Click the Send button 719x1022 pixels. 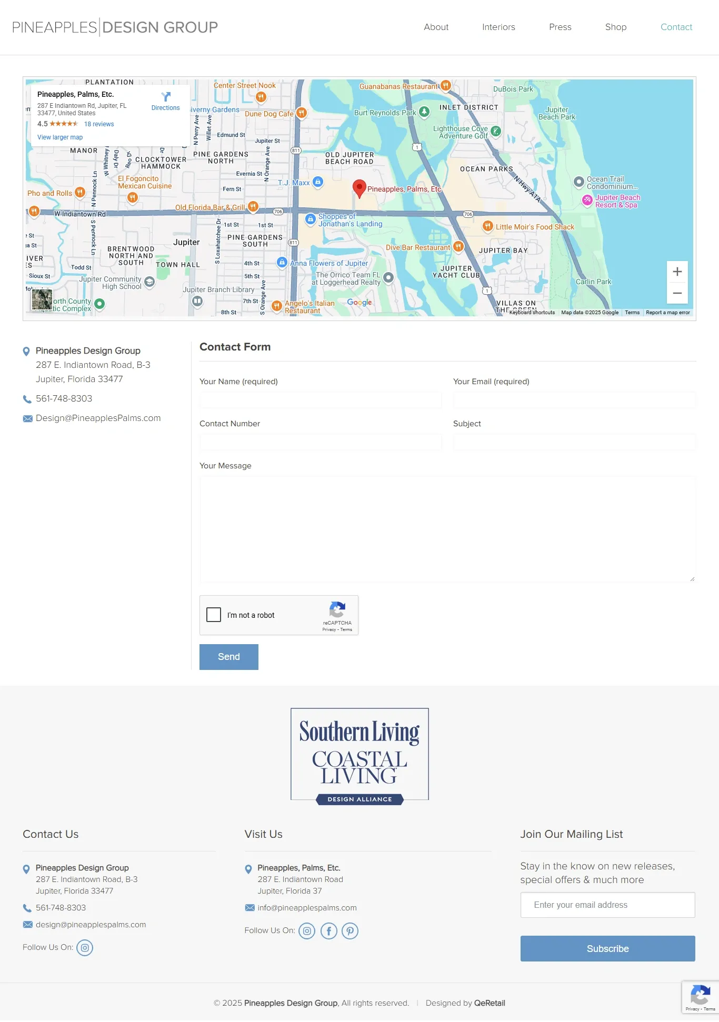click(229, 657)
